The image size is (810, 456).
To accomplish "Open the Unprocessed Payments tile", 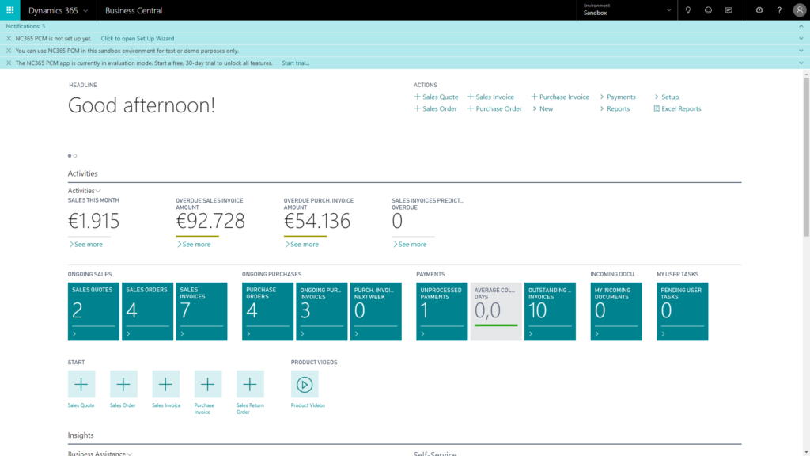I will point(441,311).
